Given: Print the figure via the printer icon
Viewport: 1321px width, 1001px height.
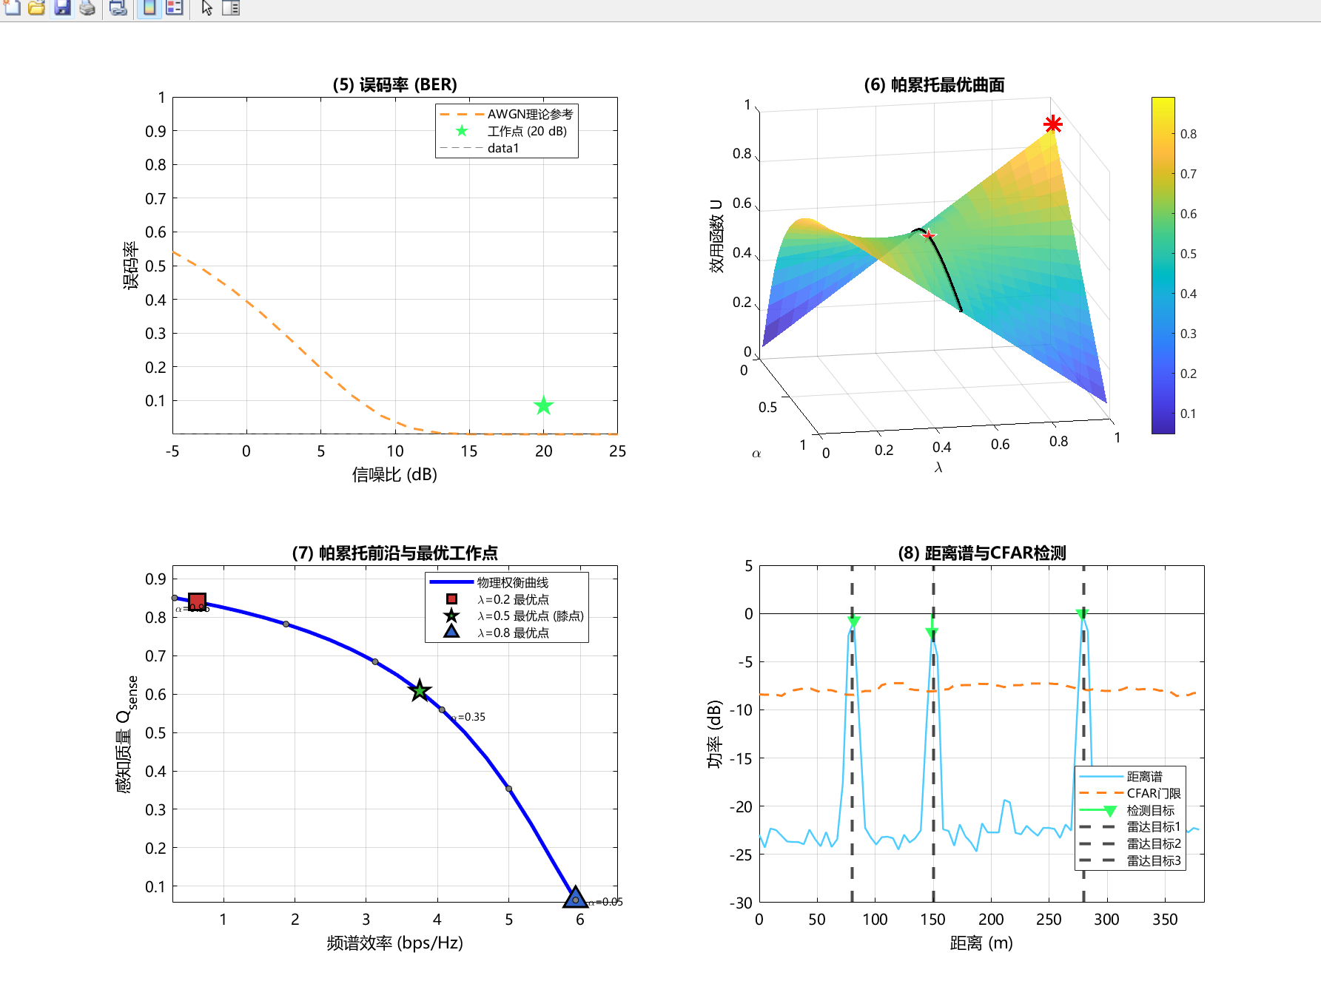Looking at the screenshot, I should pyautogui.click(x=87, y=7).
